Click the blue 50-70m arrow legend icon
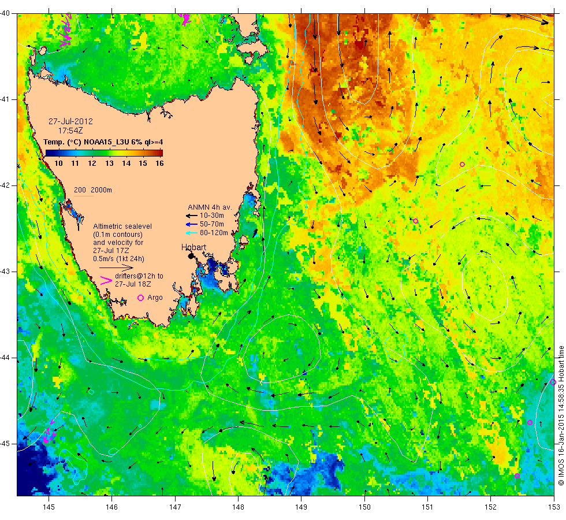Viewport: 566px width, 520px height. point(191,225)
